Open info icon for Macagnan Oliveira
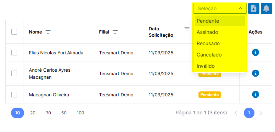 256,95
